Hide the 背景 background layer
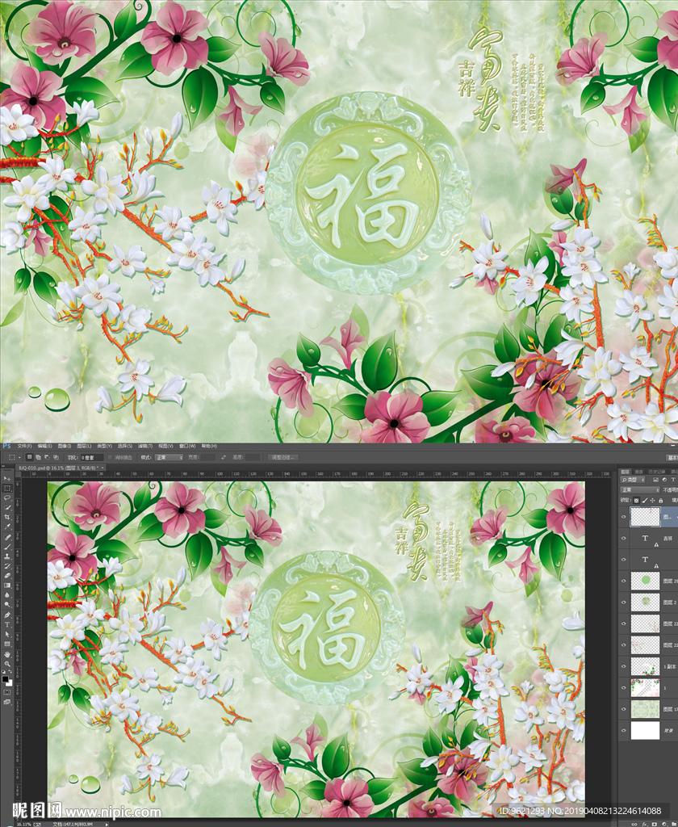 coord(623,730)
